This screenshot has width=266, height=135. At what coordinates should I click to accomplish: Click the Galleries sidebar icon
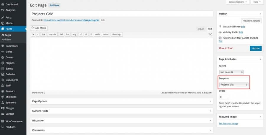point(3,74)
